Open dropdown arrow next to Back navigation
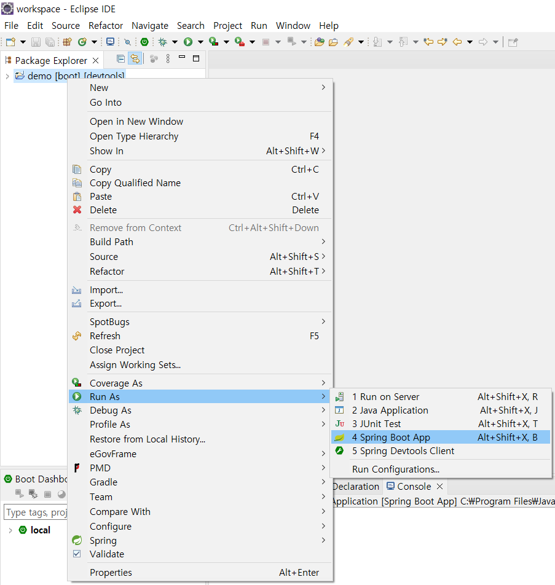 (x=470, y=42)
